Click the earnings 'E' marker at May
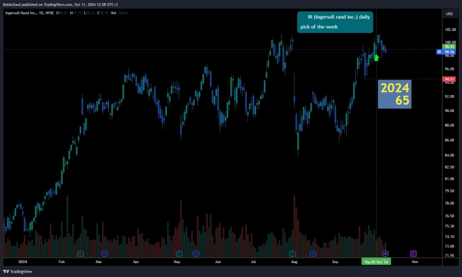This screenshot has height=277, width=462. 179,253
